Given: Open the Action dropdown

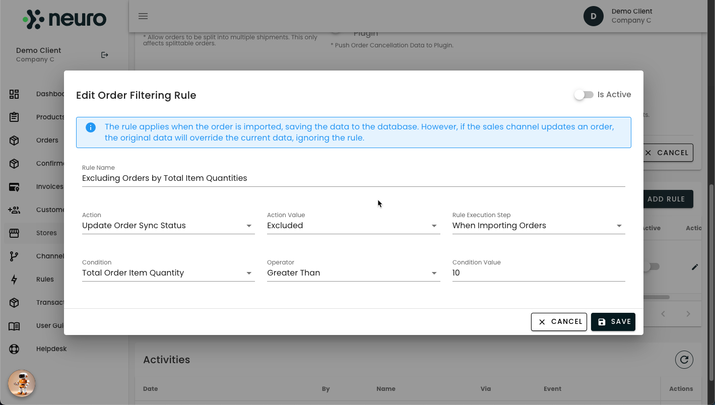Looking at the screenshot, I should coord(168,226).
